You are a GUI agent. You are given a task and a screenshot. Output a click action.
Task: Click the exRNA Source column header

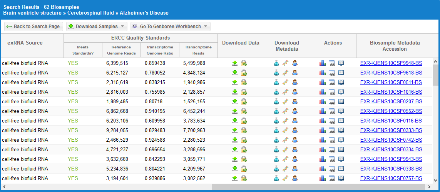tap(25, 43)
